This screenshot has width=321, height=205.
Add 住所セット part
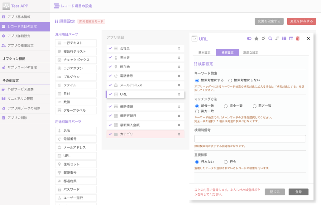(x=76, y=164)
